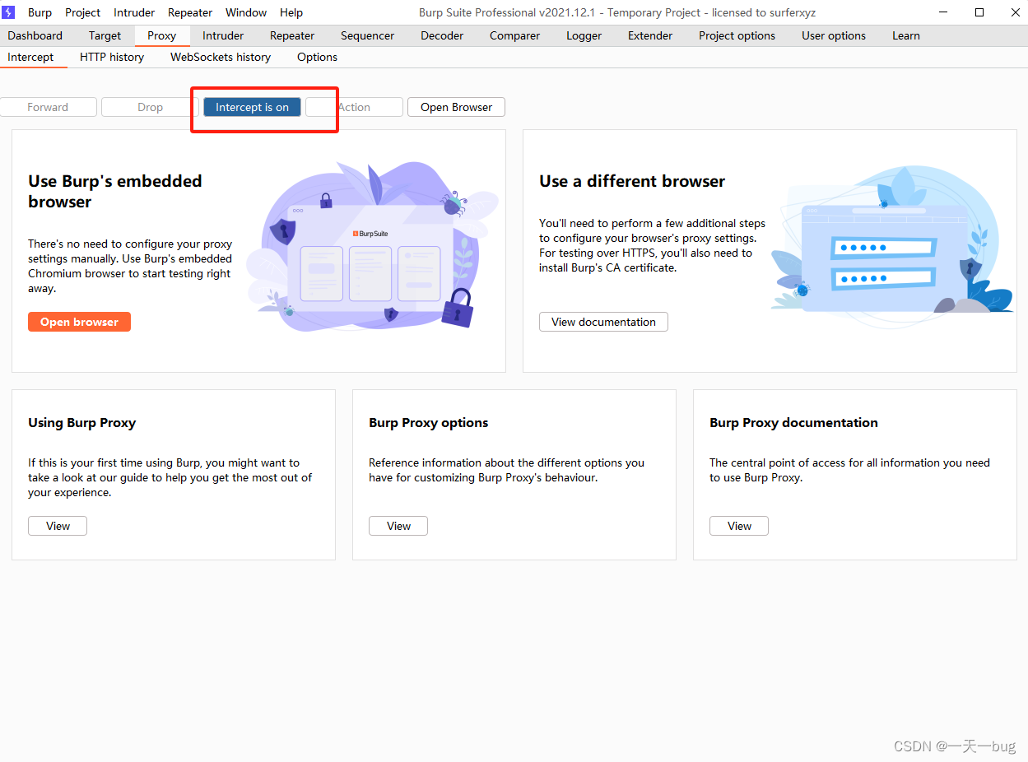Viewport: 1028px width, 762px height.
Task: Click the embedded browser illustration
Action: pos(373,247)
